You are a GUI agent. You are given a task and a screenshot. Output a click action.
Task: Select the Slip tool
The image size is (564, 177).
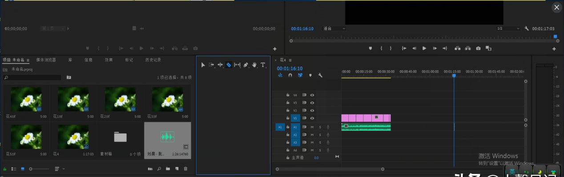(x=237, y=65)
